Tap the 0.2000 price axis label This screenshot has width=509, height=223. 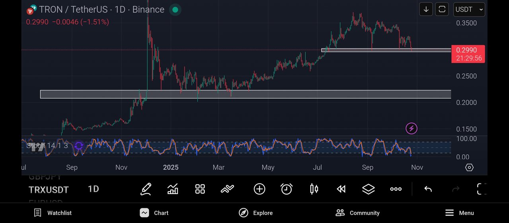pyautogui.click(x=466, y=102)
